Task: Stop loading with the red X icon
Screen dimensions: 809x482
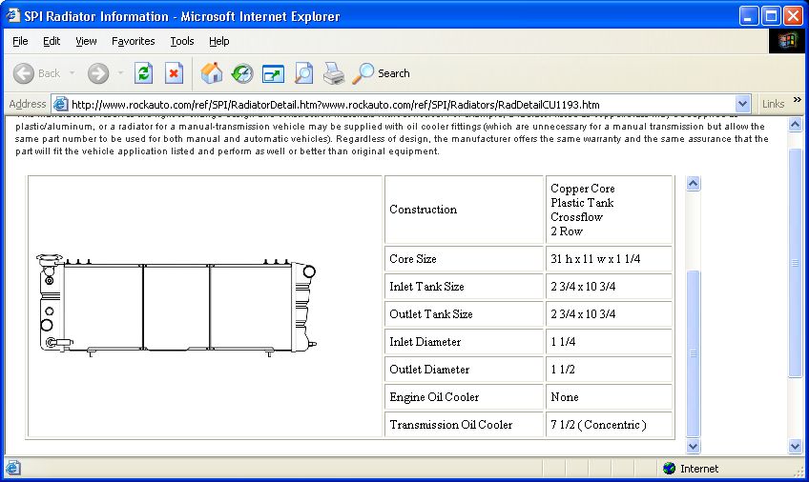Action: (175, 73)
